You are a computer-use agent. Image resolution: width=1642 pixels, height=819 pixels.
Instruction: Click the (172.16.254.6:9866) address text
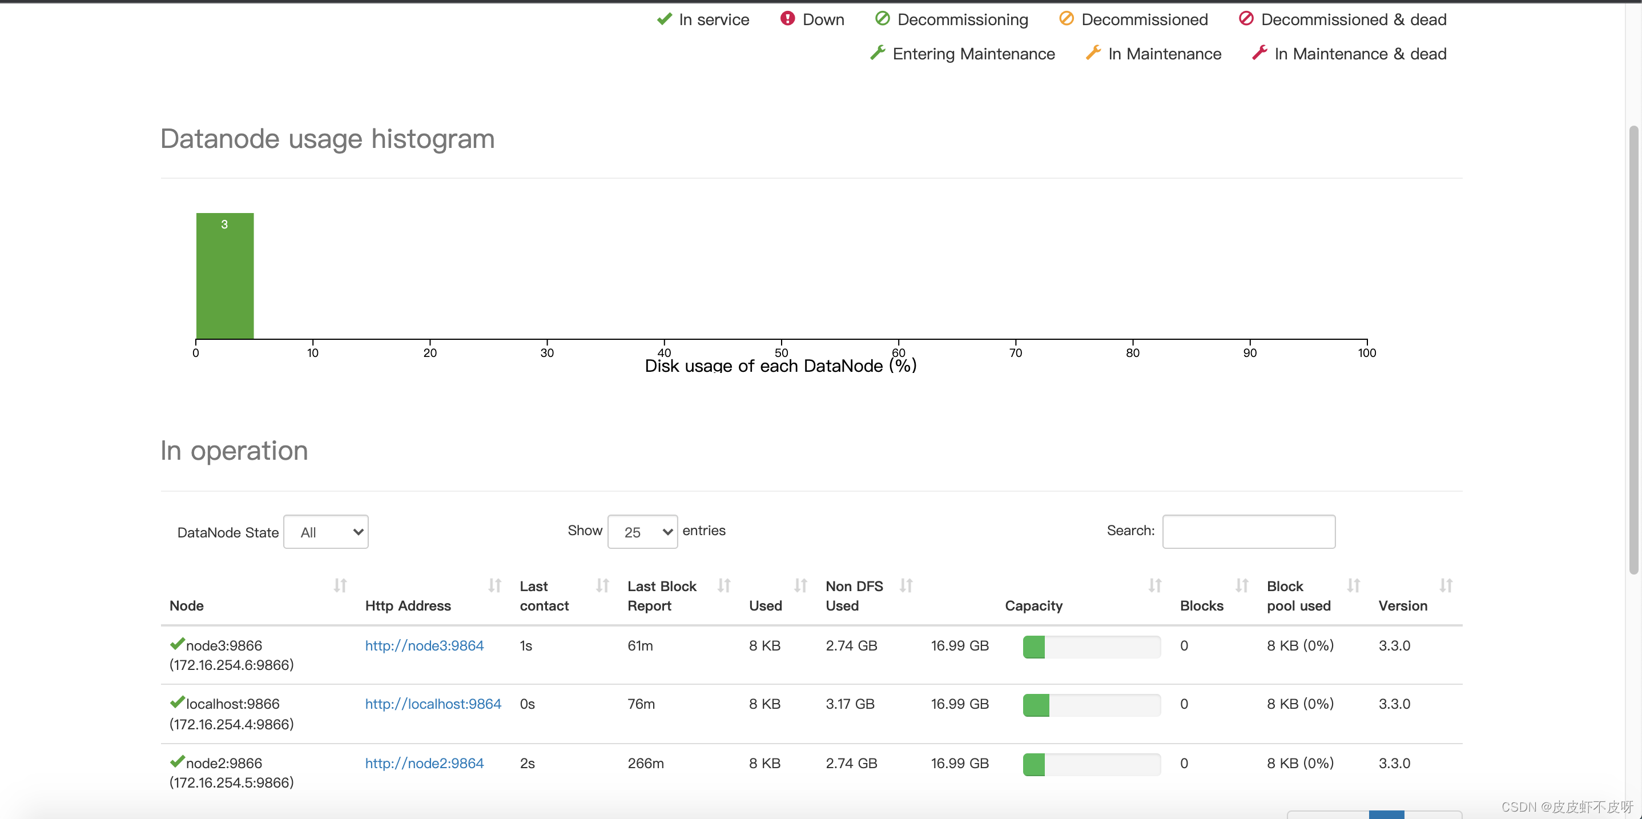232,665
